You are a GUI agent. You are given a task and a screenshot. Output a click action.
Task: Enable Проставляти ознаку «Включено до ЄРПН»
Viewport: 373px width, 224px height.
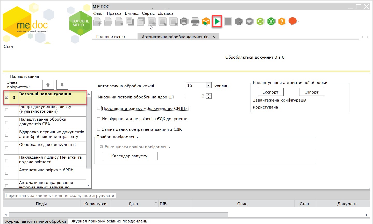(x=98, y=109)
